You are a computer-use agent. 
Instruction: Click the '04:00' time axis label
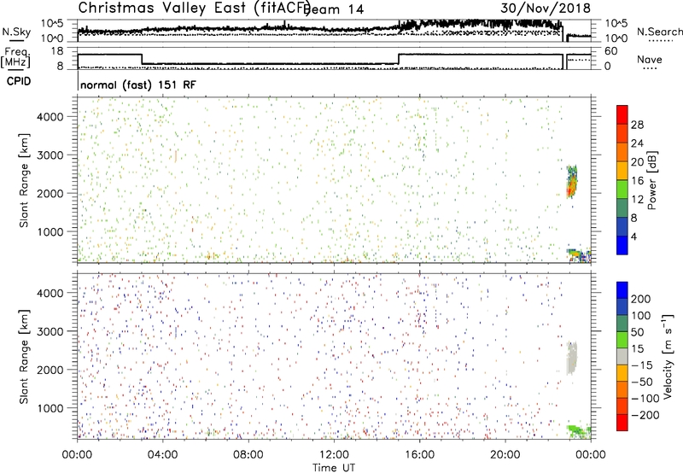pyautogui.click(x=163, y=455)
